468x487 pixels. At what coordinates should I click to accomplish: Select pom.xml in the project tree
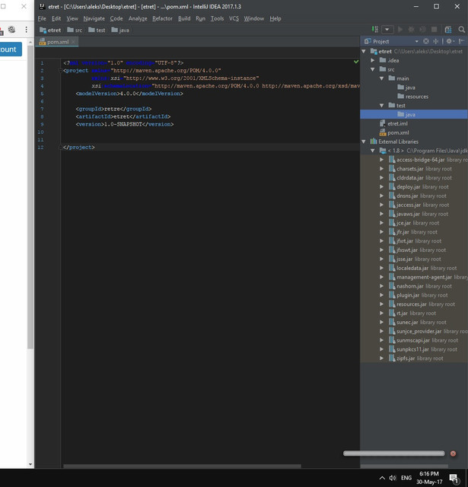(x=394, y=132)
